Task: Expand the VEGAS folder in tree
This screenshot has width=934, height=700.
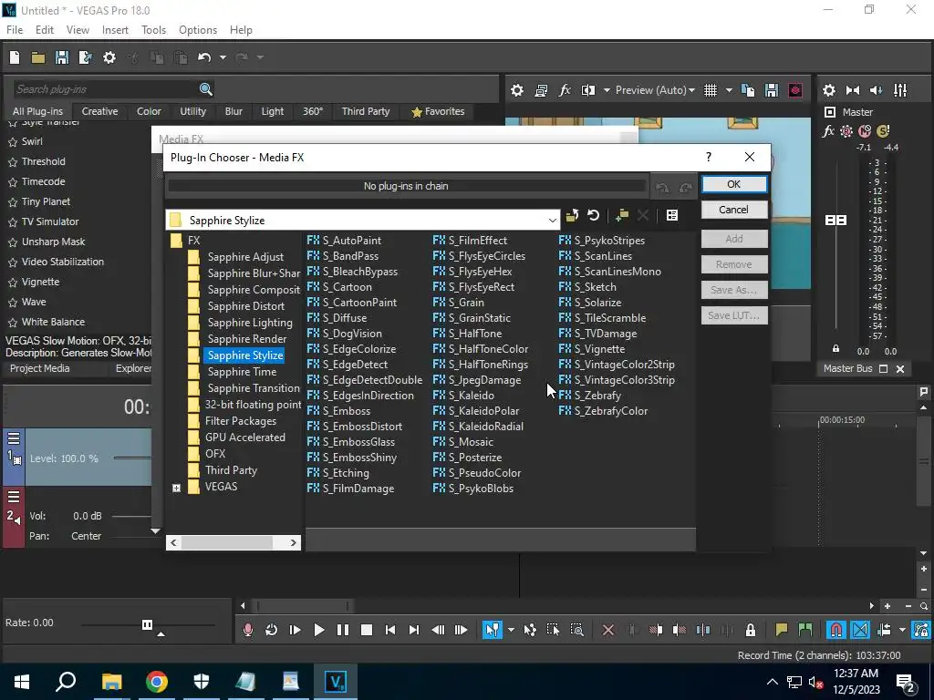Action: [176, 488]
